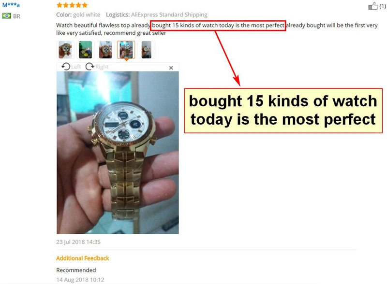This screenshot has width=387, height=284.
Task: Click the thumbs-up helpful icon
Action: [x=373, y=6]
